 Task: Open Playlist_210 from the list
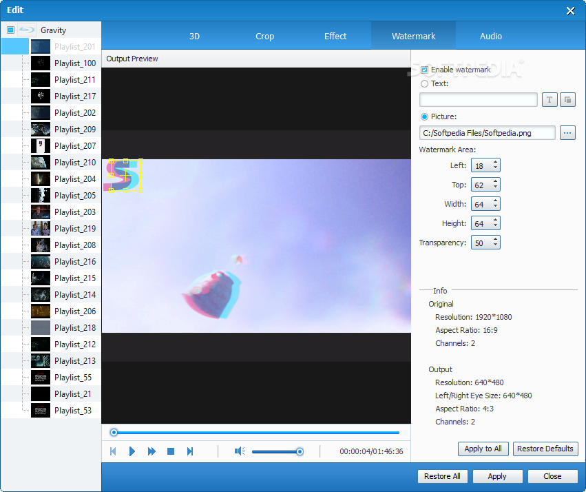pyautogui.click(x=75, y=162)
